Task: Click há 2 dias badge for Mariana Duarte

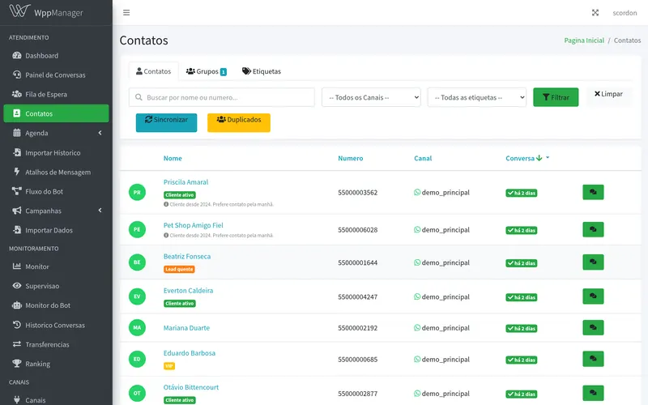Action: point(521,329)
